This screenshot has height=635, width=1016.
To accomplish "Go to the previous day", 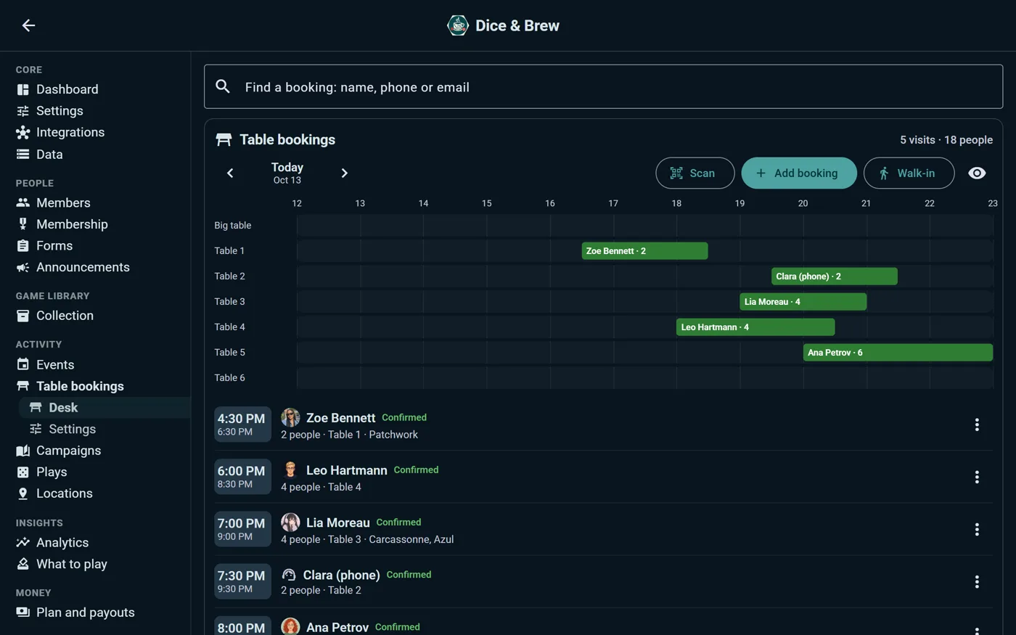I will click(x=230, y=173).
